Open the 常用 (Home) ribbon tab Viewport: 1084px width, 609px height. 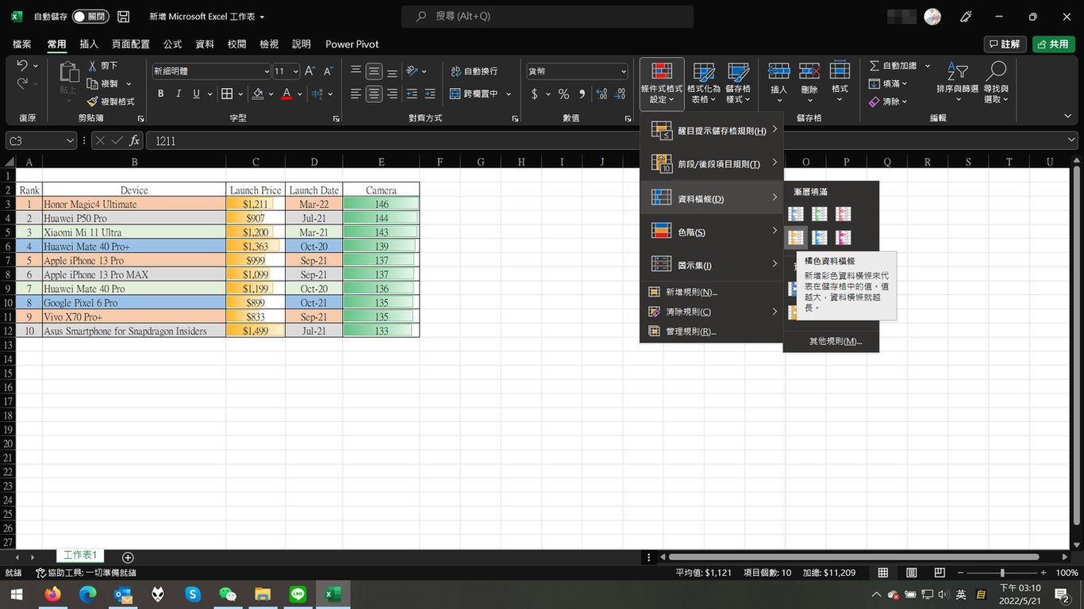(56, 44)
